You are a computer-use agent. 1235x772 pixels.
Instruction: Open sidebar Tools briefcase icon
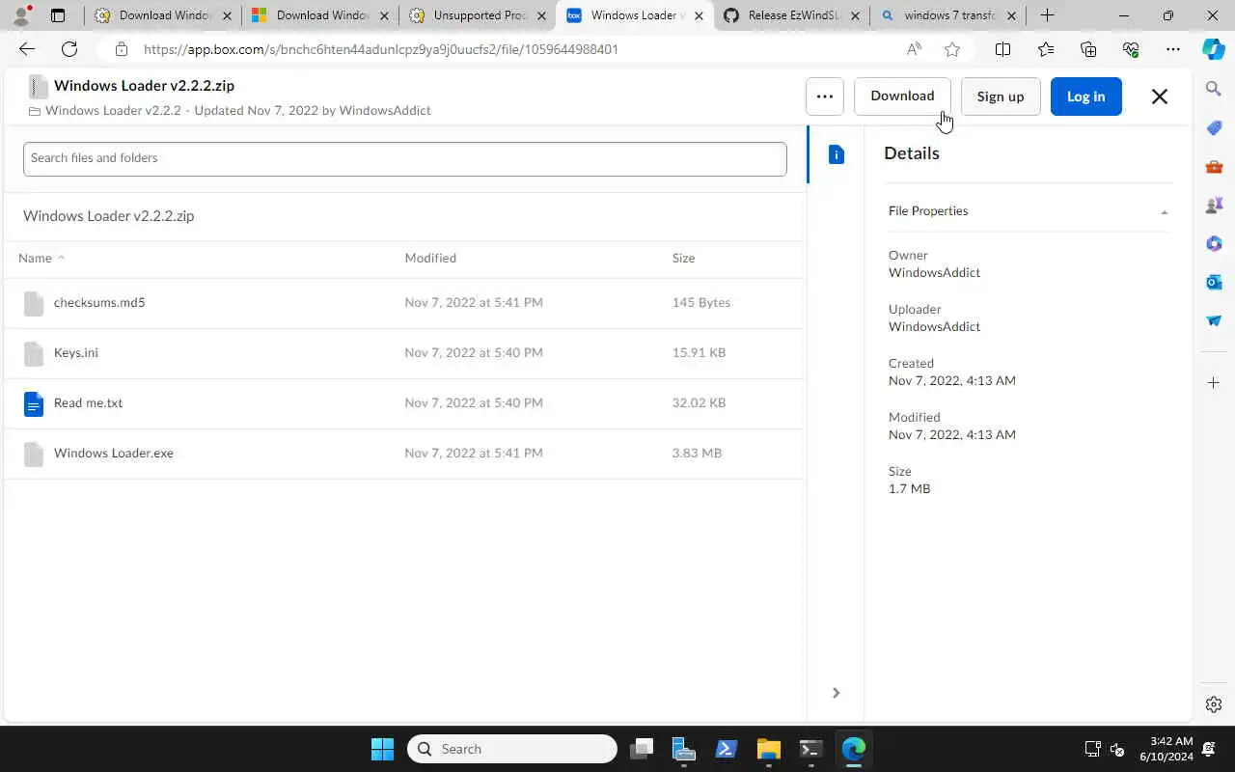[x=1214, y=167]
